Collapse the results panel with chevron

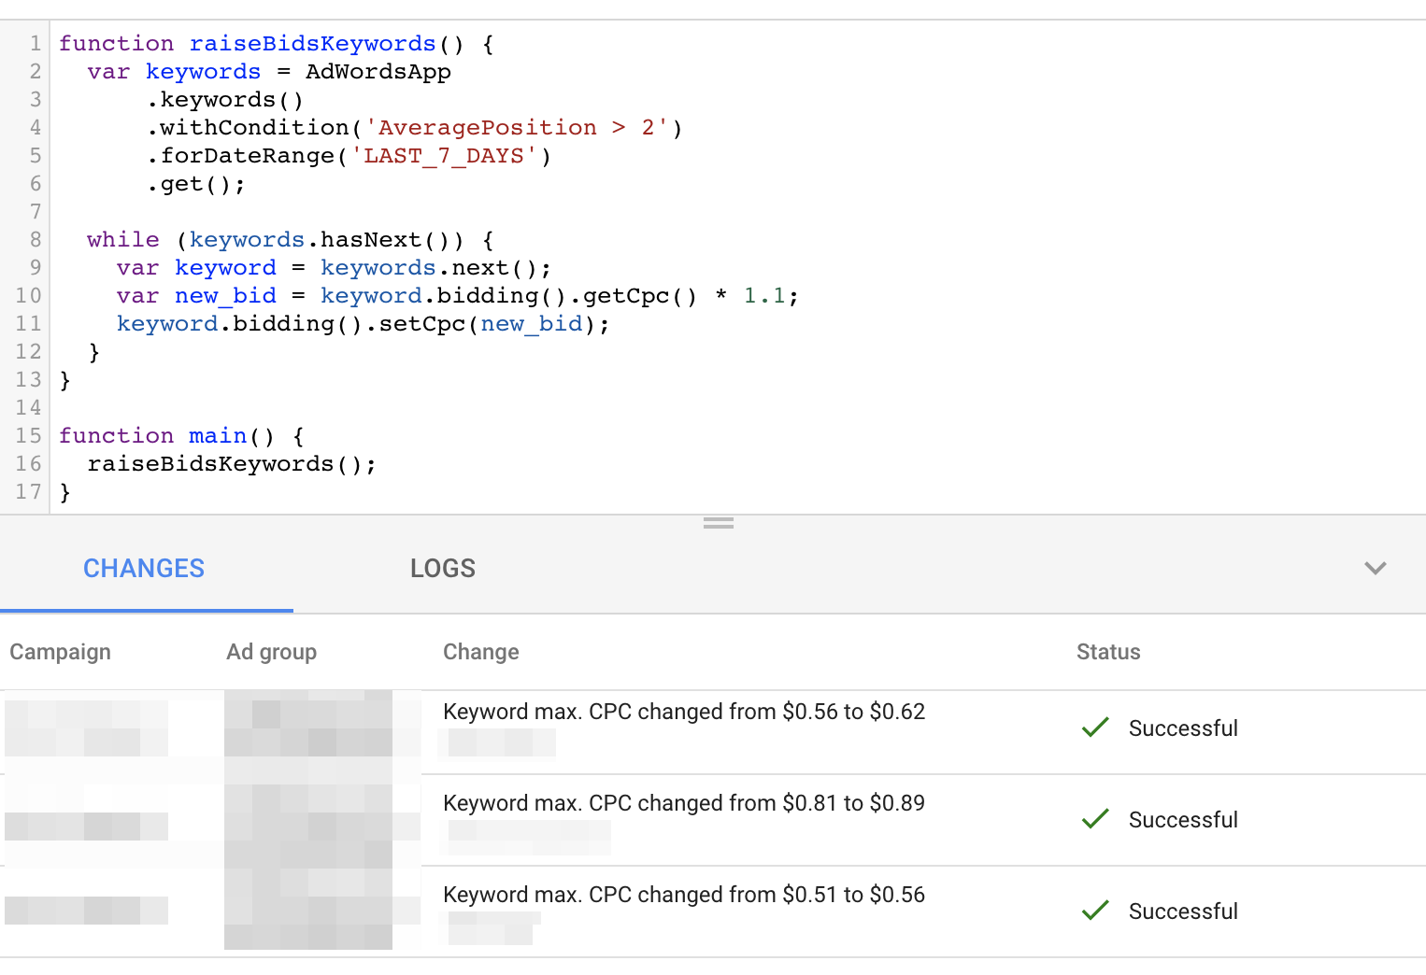pos(1375,568)
